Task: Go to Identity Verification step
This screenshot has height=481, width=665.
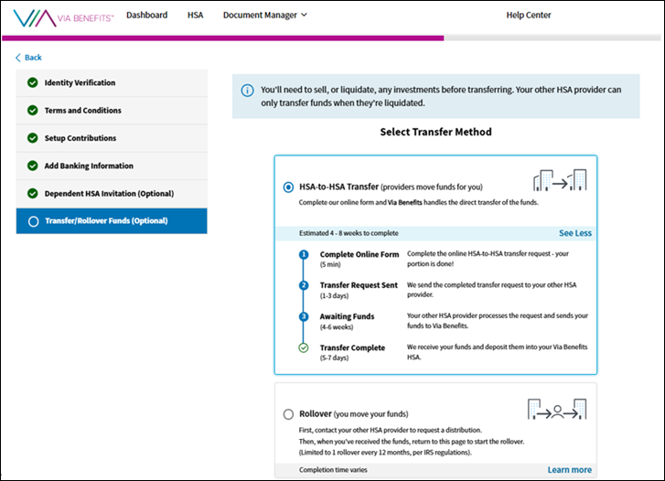Action: pyautogui.click(x=112, y=82)
